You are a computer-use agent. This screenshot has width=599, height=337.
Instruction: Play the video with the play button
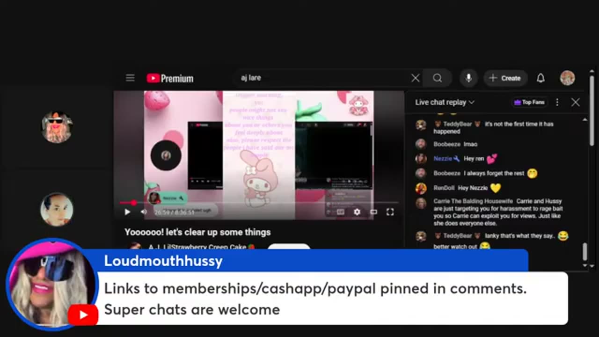tap(127, 212)
